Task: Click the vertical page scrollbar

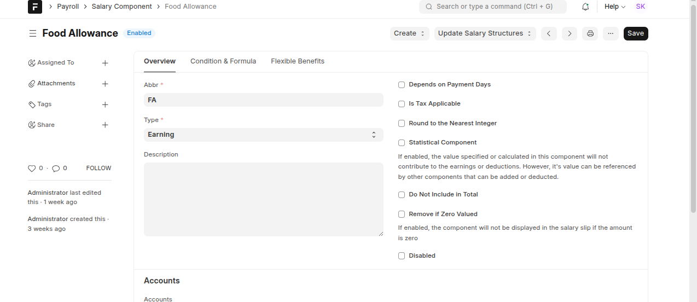Action: 693,109
